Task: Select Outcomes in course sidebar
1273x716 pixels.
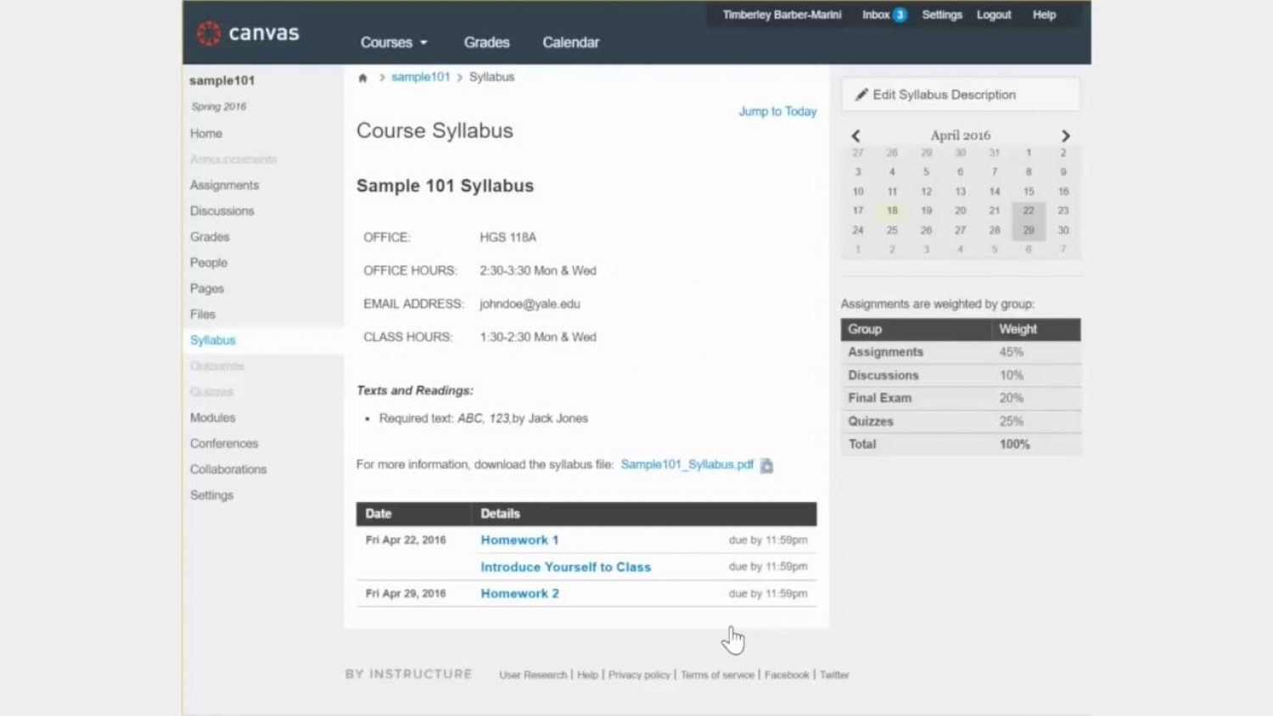Action: (217, 366)
